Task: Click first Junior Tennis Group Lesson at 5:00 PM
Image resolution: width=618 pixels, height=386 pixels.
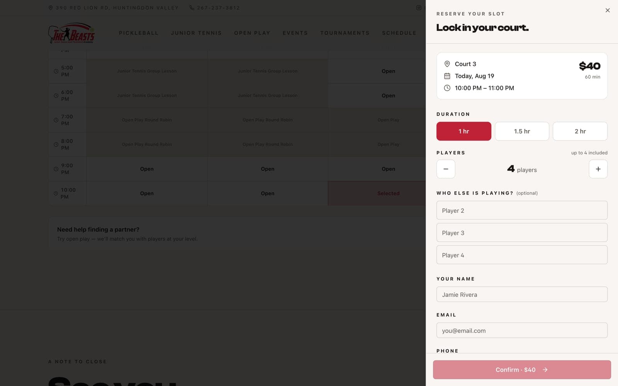Action: (x=147, y=71)
